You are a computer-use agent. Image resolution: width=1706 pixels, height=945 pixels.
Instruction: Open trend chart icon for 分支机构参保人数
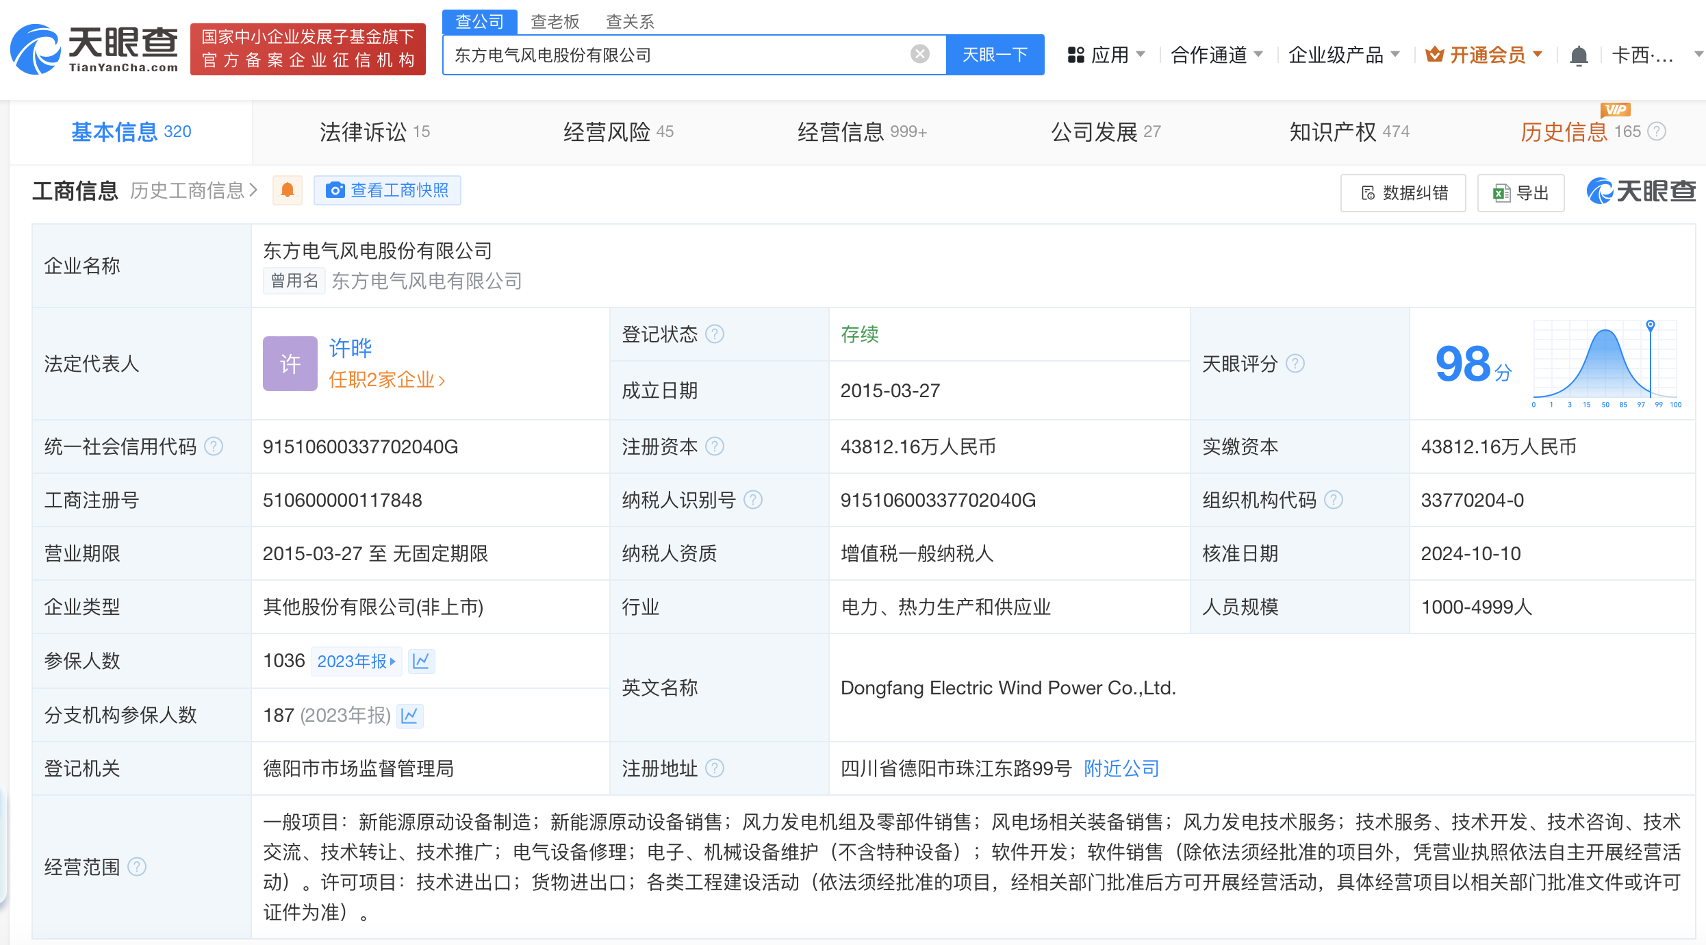click(410, 716)
